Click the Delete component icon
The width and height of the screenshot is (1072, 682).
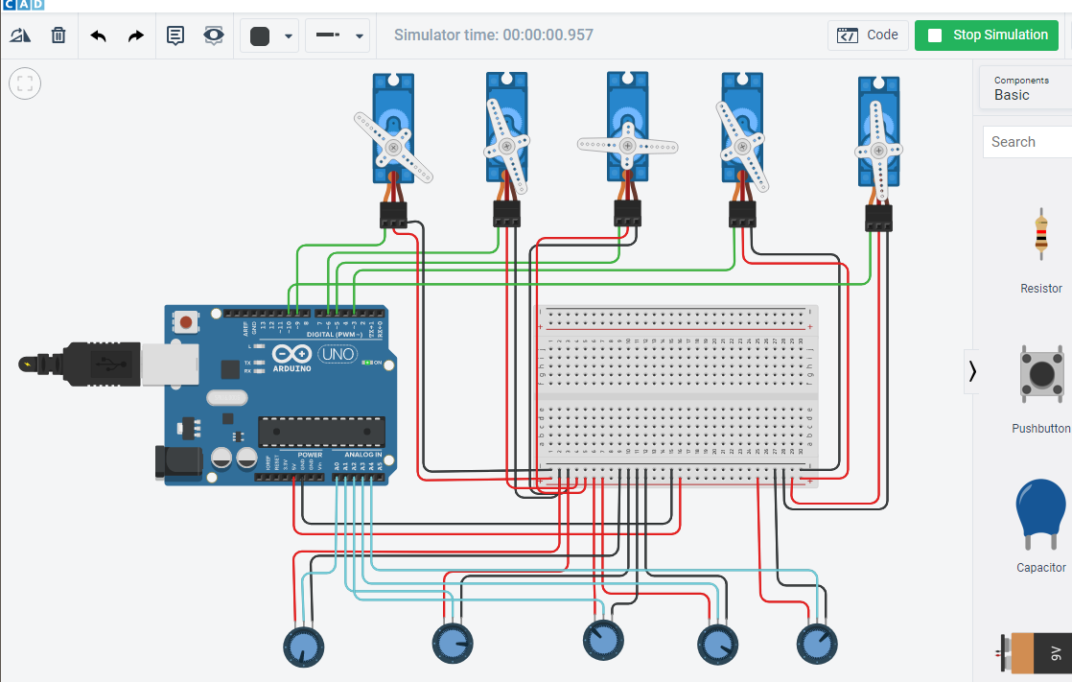(58, 35)
